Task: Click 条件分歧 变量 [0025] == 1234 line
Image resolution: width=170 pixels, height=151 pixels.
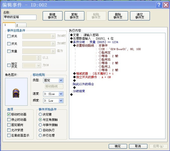Action: click(94, 42)
